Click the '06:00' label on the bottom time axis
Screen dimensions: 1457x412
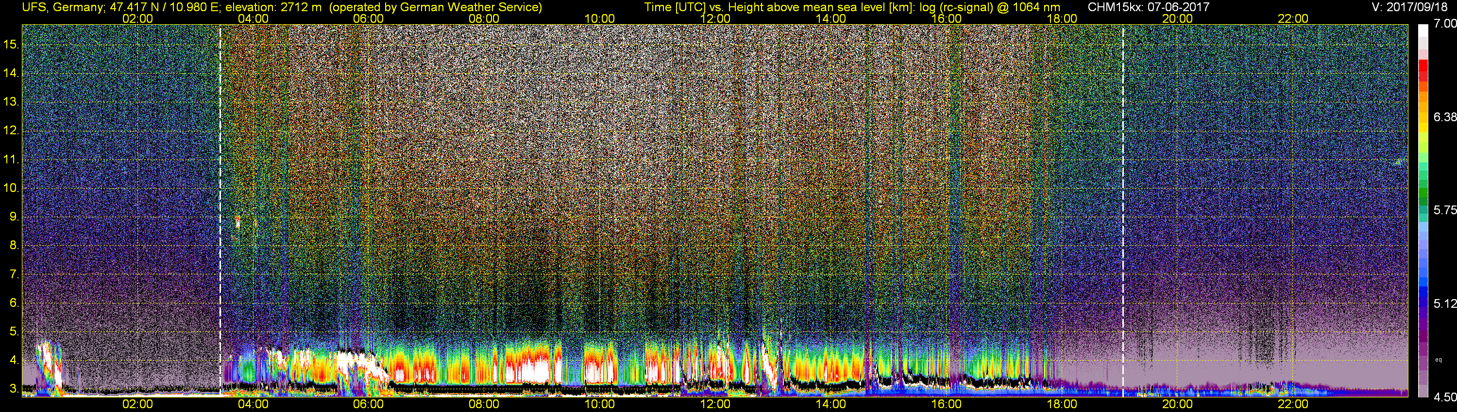[368, 404]
